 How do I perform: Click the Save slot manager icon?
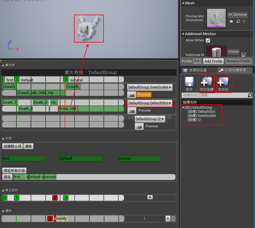click(189, 82)
